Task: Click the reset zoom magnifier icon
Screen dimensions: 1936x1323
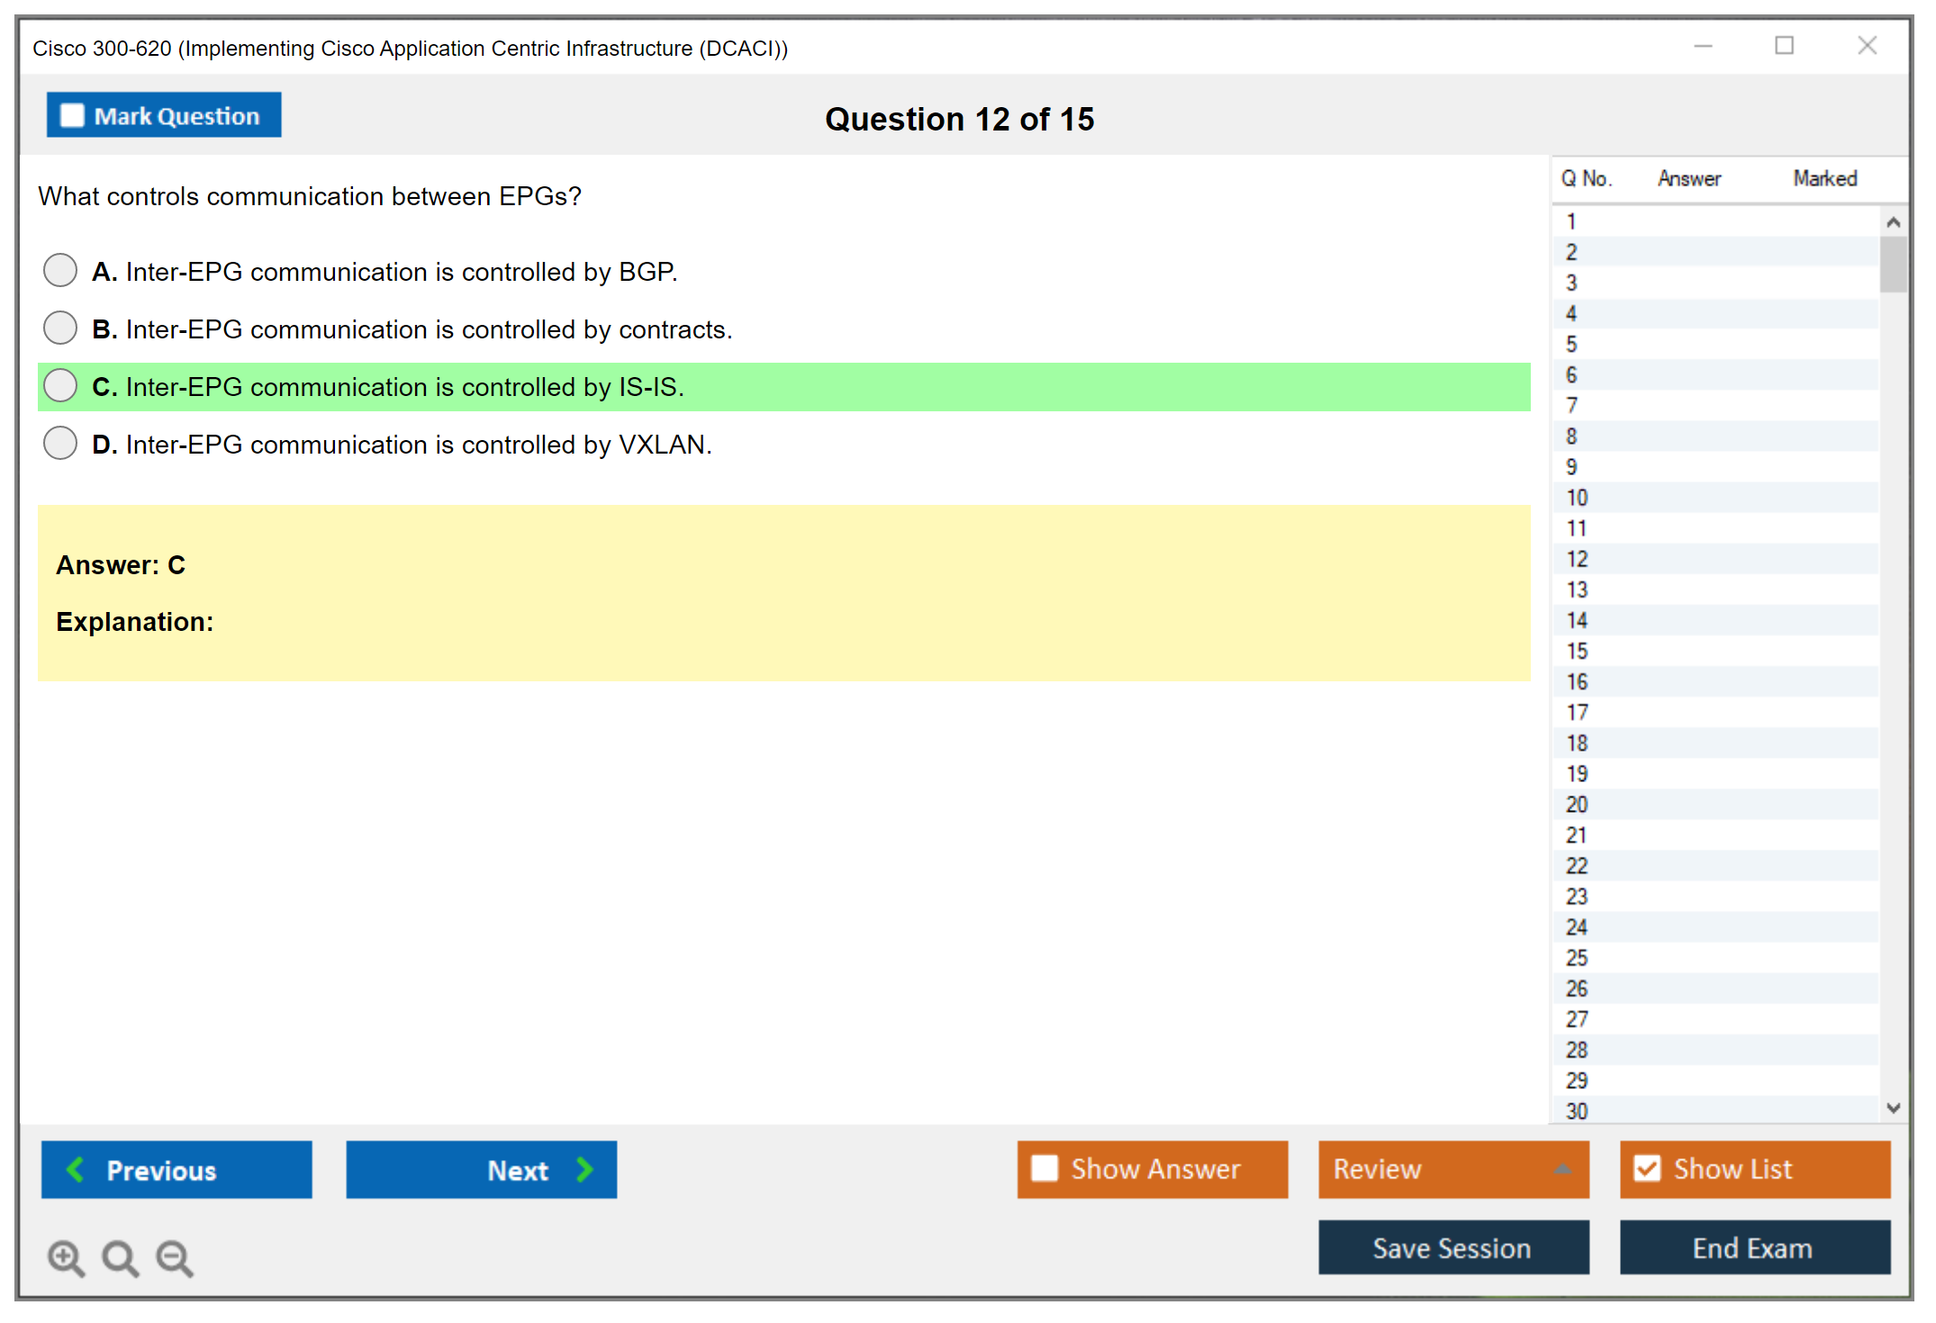Action: 120,1257
